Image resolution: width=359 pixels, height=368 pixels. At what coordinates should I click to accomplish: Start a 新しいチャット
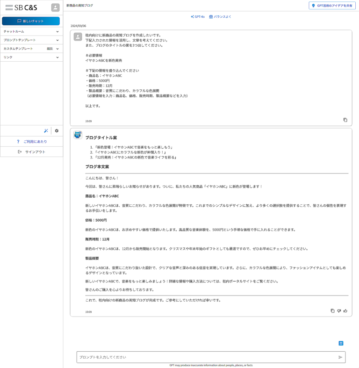point(31,21)
